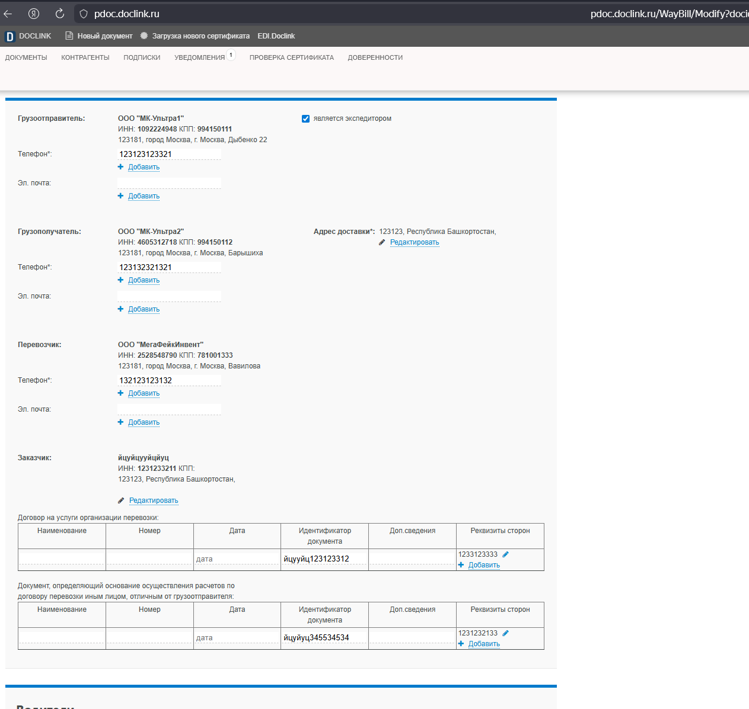Click pencil icon next to 1231232133
Screen dimensions: 749x709
(x=505, y=633)
